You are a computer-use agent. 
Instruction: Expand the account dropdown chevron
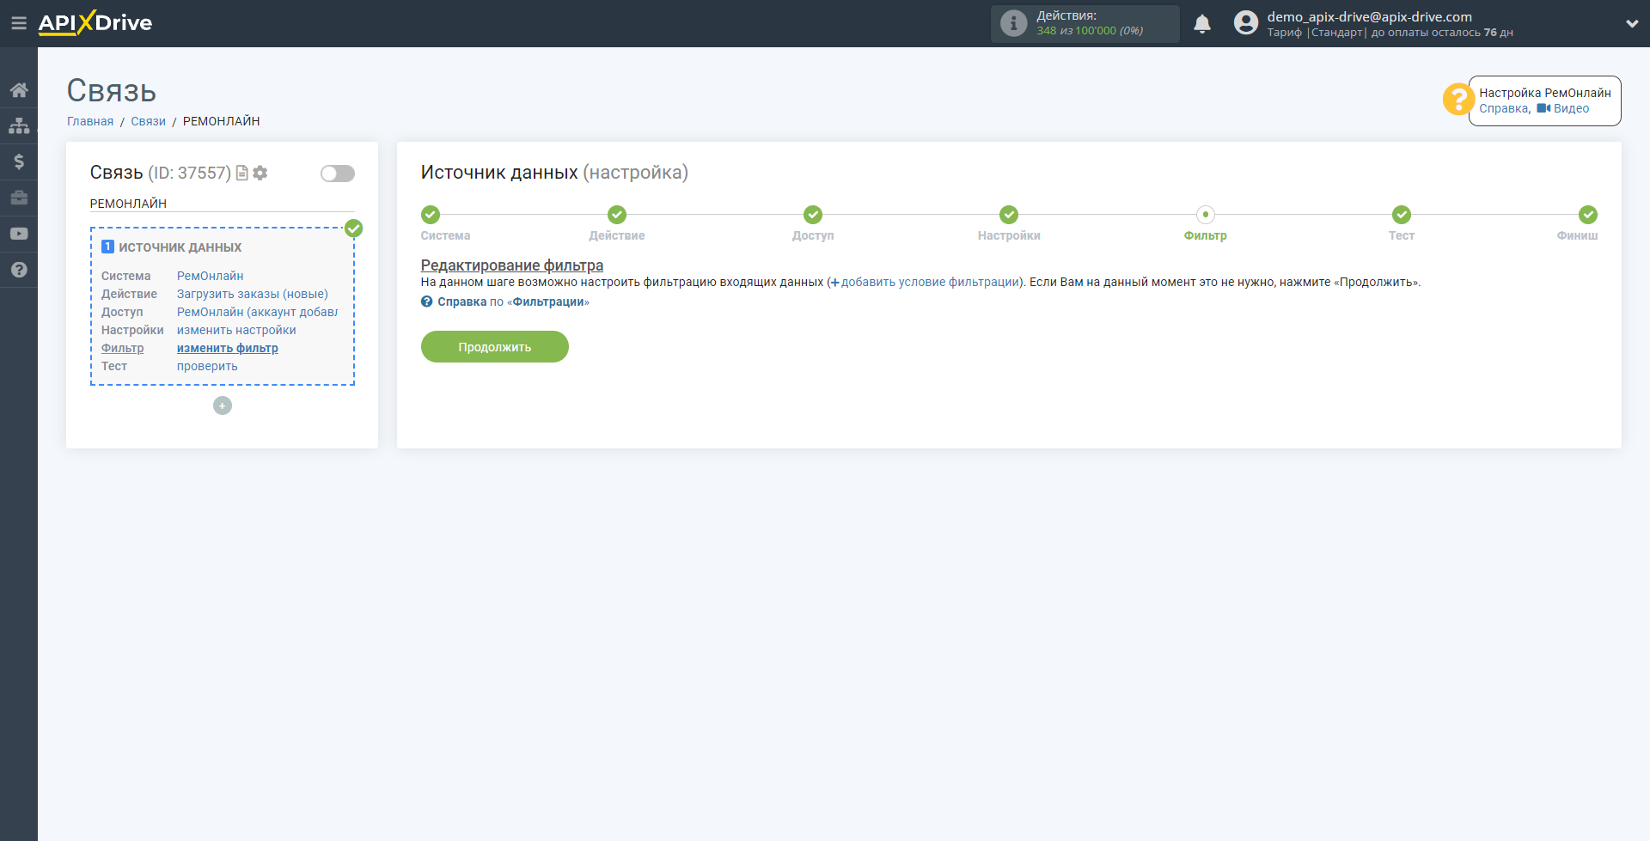1632,24
